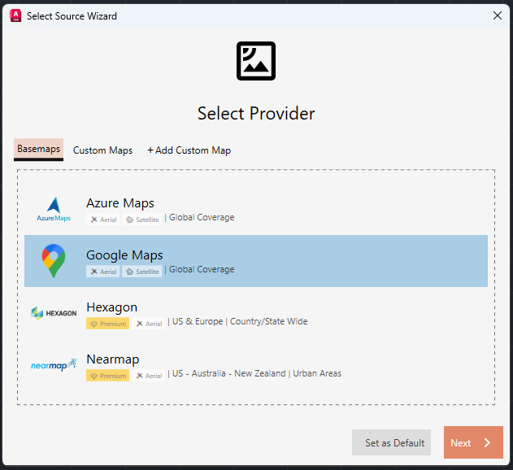Click the Select Provider heading
This screenshot has height=470, width=513.
pyautogui.click(x=256, y=114)
